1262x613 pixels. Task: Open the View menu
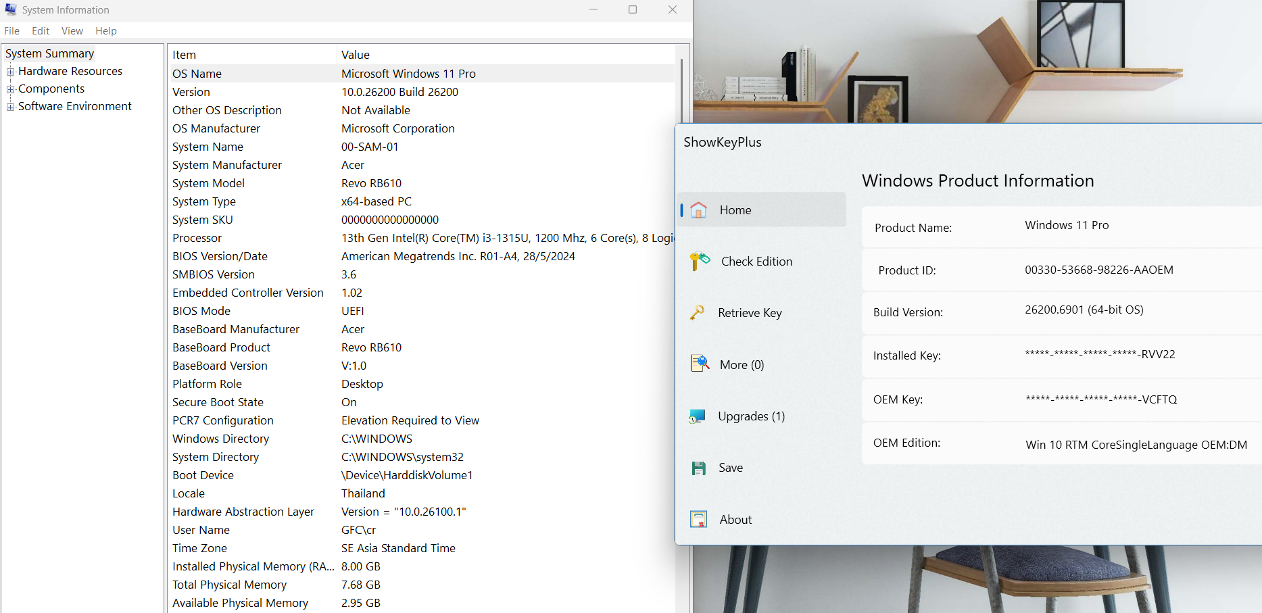pyautogui.click(x=72, y=31)
